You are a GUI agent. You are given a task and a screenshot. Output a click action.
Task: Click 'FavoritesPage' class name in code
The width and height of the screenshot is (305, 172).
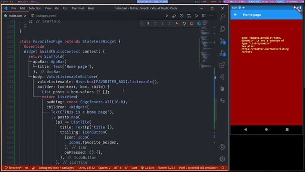[x=48, y=42]
